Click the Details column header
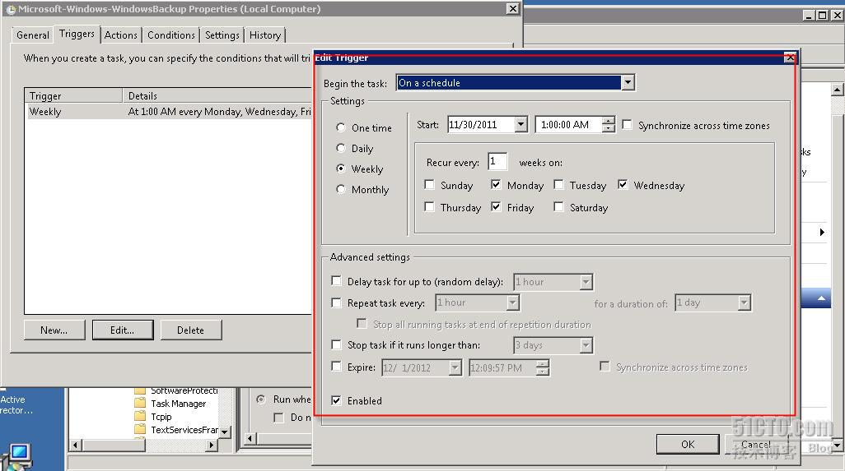The image size is (845, 471). (217, 95)
